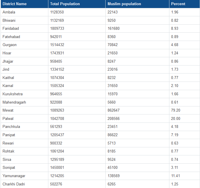Select the Muslim population column header
The height and width of the screenshot is (188, 200).
click(x=124, y=4)
